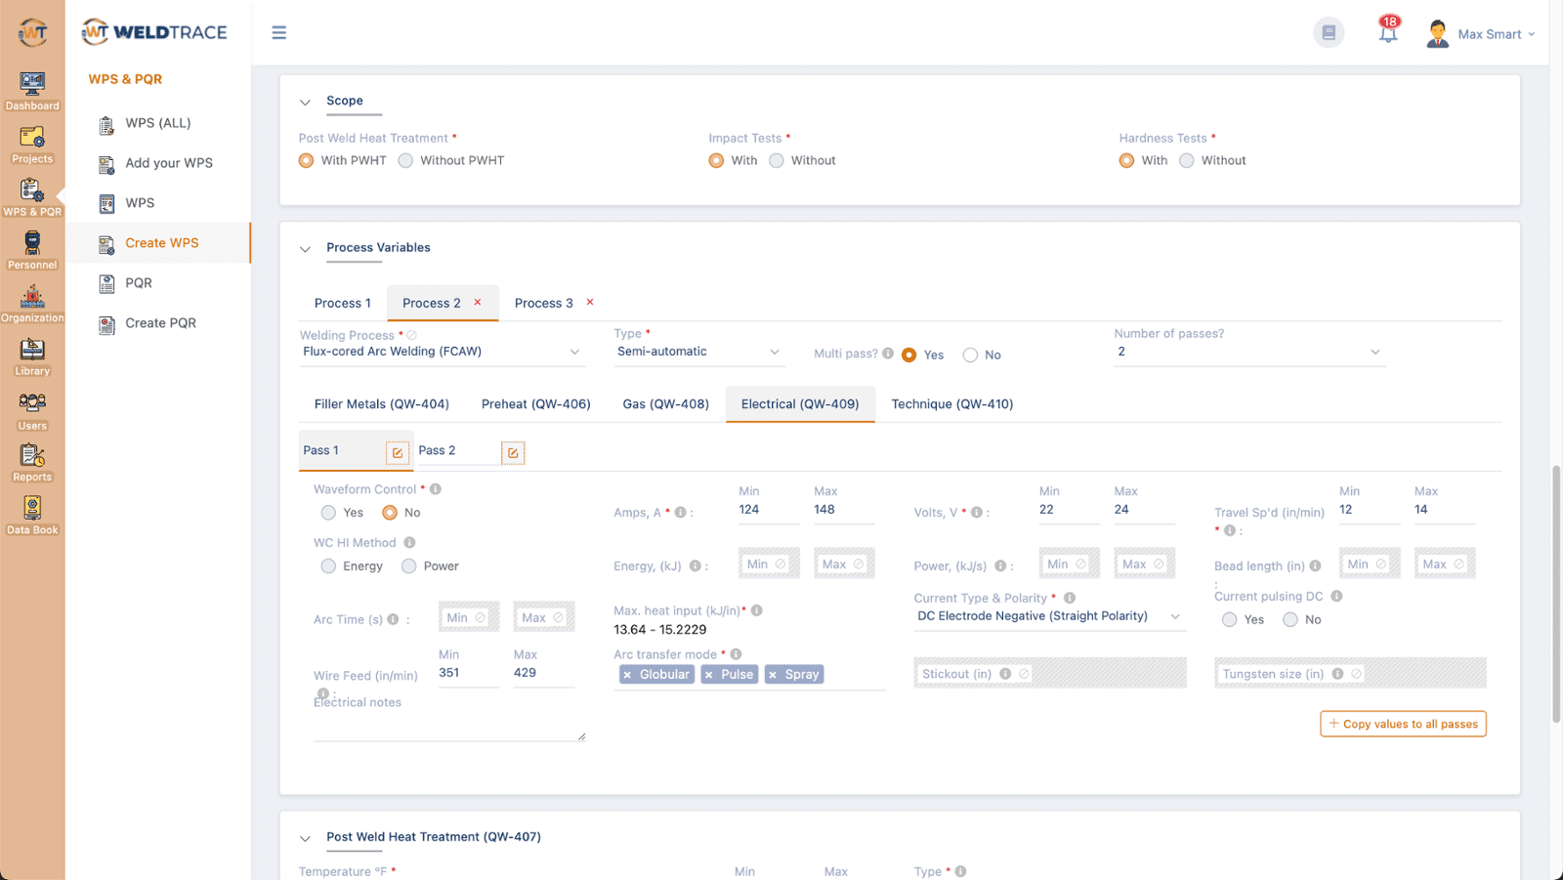Switch to the Gas (QW-408) tab
1563x880 pixels.
[x=665, y=404]
